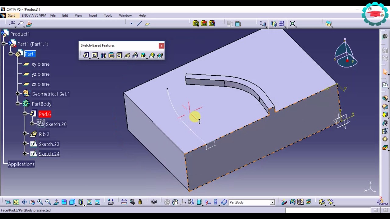Click the compass at top right of viewport

tap(346, 54)
